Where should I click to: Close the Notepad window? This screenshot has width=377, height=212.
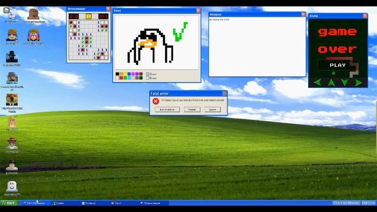[303, 14]
